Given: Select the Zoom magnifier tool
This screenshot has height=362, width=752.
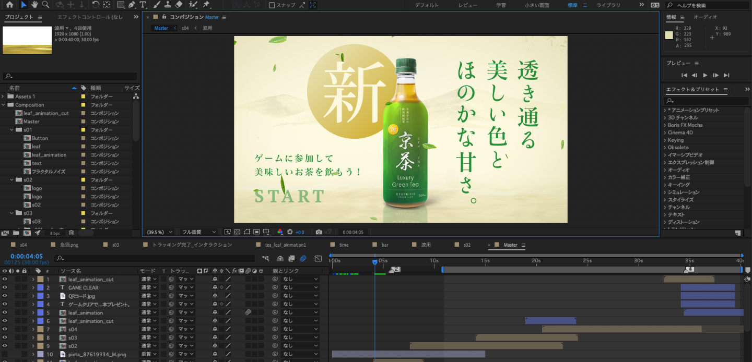Looking at the screenshot, I should [45, 5].
